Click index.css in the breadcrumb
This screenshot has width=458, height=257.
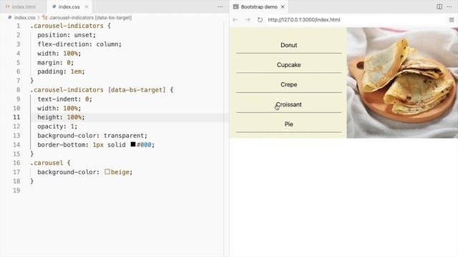(24, 18)
